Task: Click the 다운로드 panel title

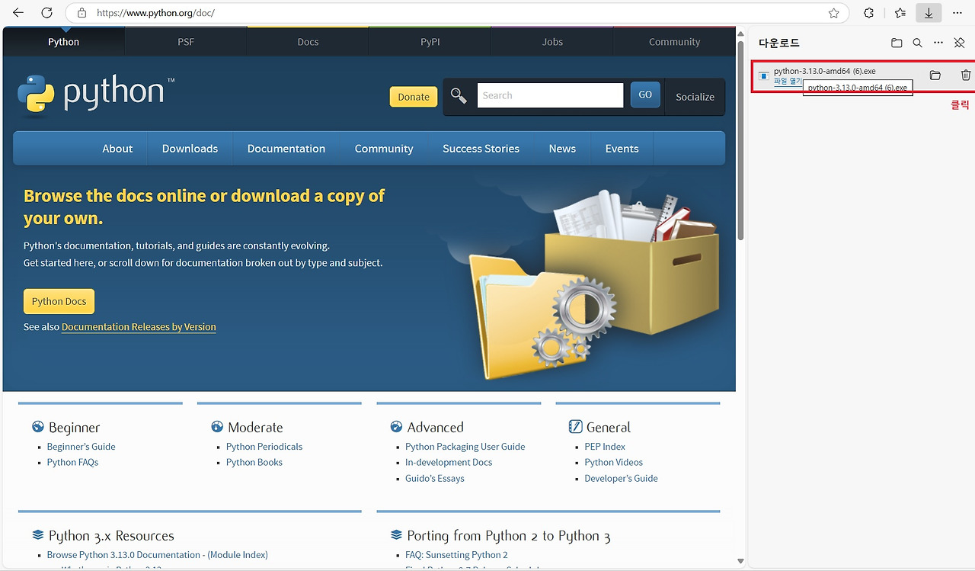Action: [x=779, y=43]
